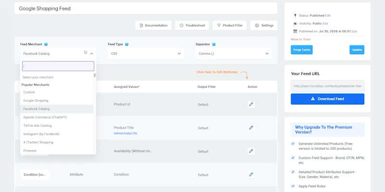Click Default output filter for Product Id
385x192 pixels.
[203, 105]
